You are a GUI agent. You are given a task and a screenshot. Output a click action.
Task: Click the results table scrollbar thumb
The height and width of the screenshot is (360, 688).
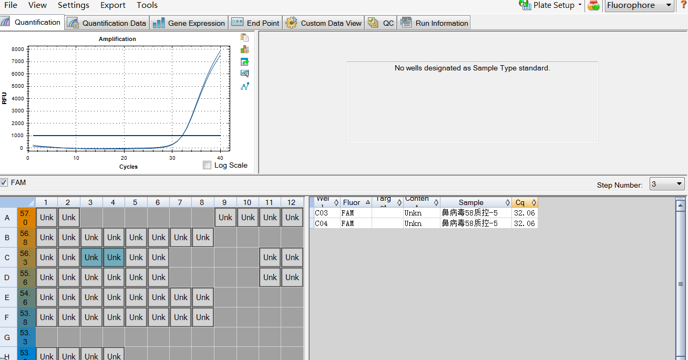click(680, 284)
